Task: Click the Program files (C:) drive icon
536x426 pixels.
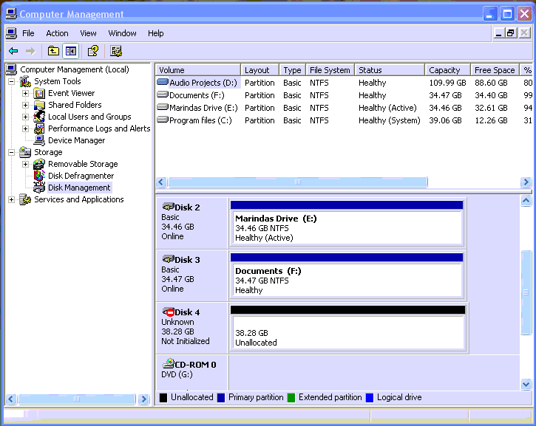Action: [163, 120]
